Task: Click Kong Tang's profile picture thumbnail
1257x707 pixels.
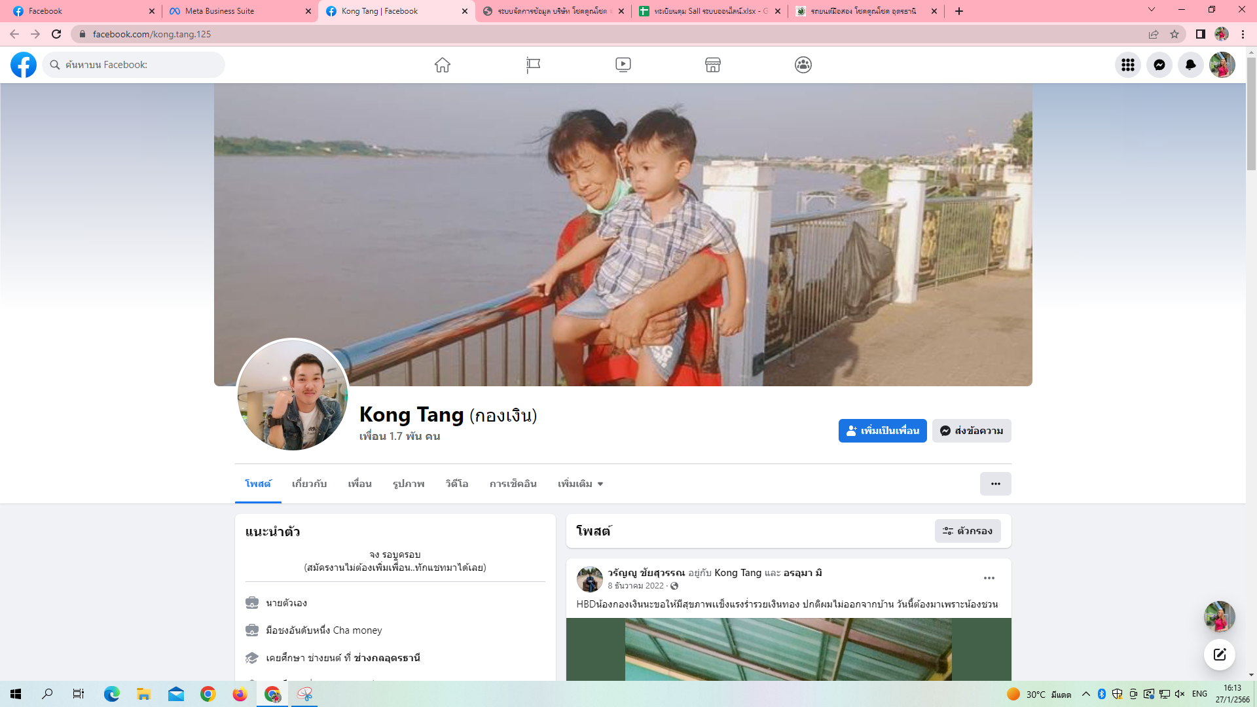Action: coord(293,395)
